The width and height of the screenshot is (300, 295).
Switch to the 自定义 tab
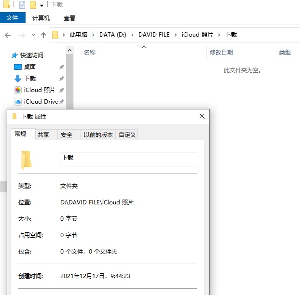pos(127,135)
